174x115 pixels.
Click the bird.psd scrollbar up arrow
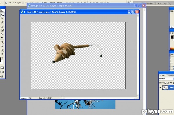pyautogui.click(x=144, y=10)
